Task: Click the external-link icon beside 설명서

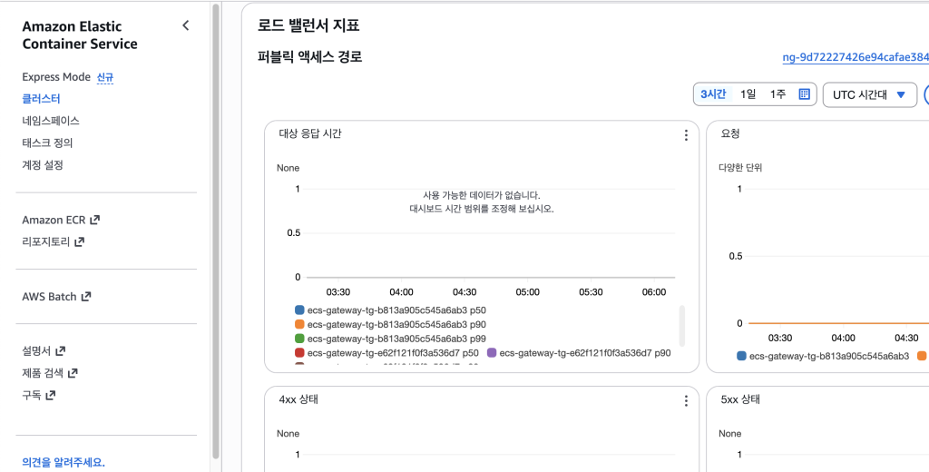Action: tap(61, 350)
